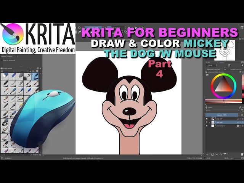This screenshot has width=244, height=183.
Task: Click the brush preset search field
Action: (x=15, y=155)
